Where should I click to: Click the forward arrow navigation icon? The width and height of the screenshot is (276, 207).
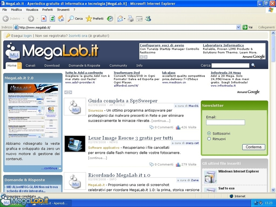(31, 18)
